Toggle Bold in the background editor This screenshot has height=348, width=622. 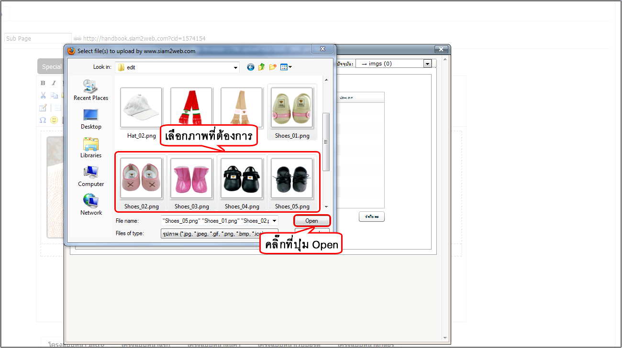click(43, 83)
